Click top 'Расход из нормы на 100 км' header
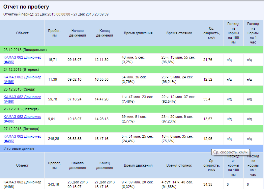The width and height of the screenshot is (264, 189). tap(233, 33)
